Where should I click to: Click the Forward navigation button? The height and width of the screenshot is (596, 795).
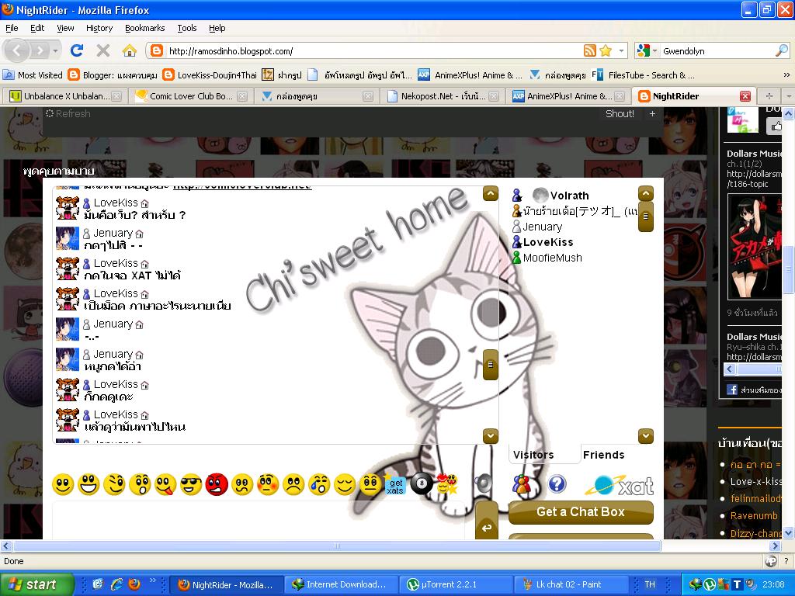pos(40,50)
